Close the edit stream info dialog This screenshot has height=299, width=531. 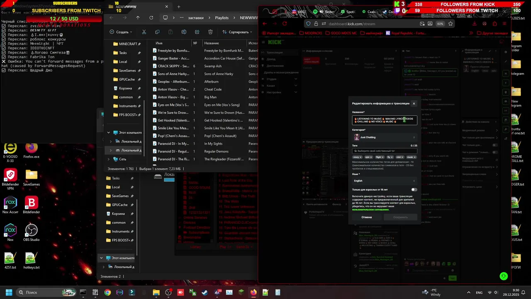(414, 103)
